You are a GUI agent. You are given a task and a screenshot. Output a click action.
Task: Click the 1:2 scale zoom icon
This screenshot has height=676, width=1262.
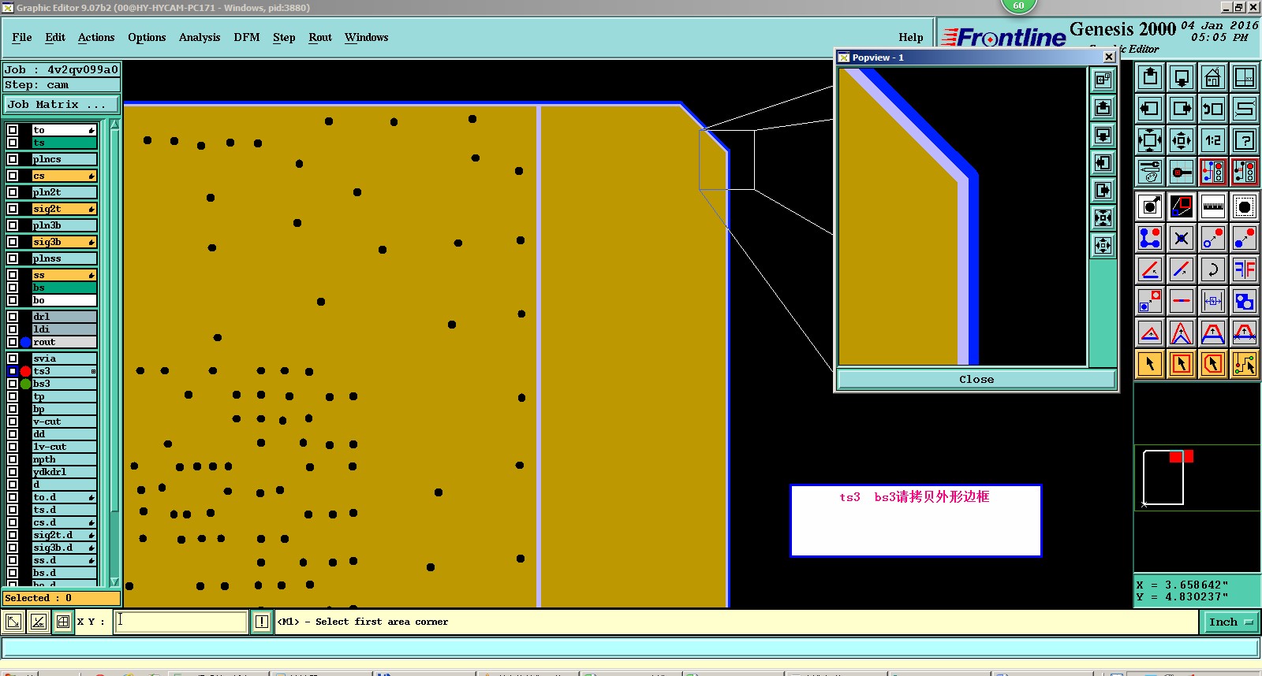(1213, 140)
